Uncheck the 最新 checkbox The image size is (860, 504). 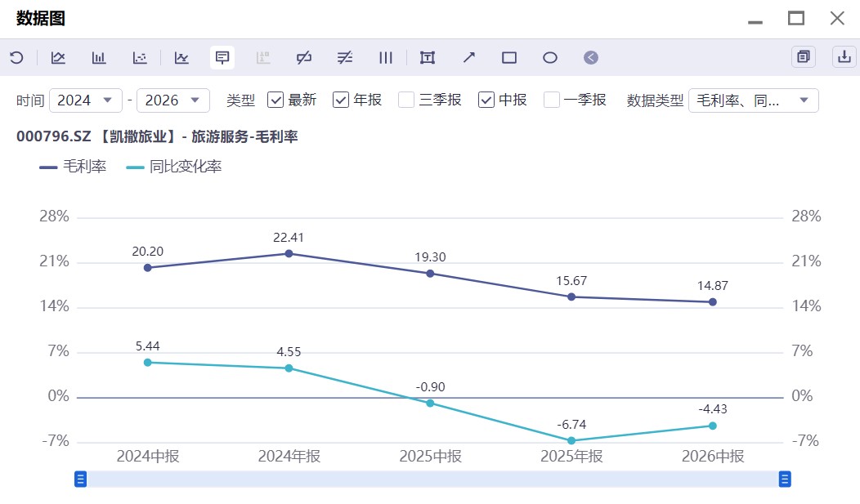coord(275,100)
